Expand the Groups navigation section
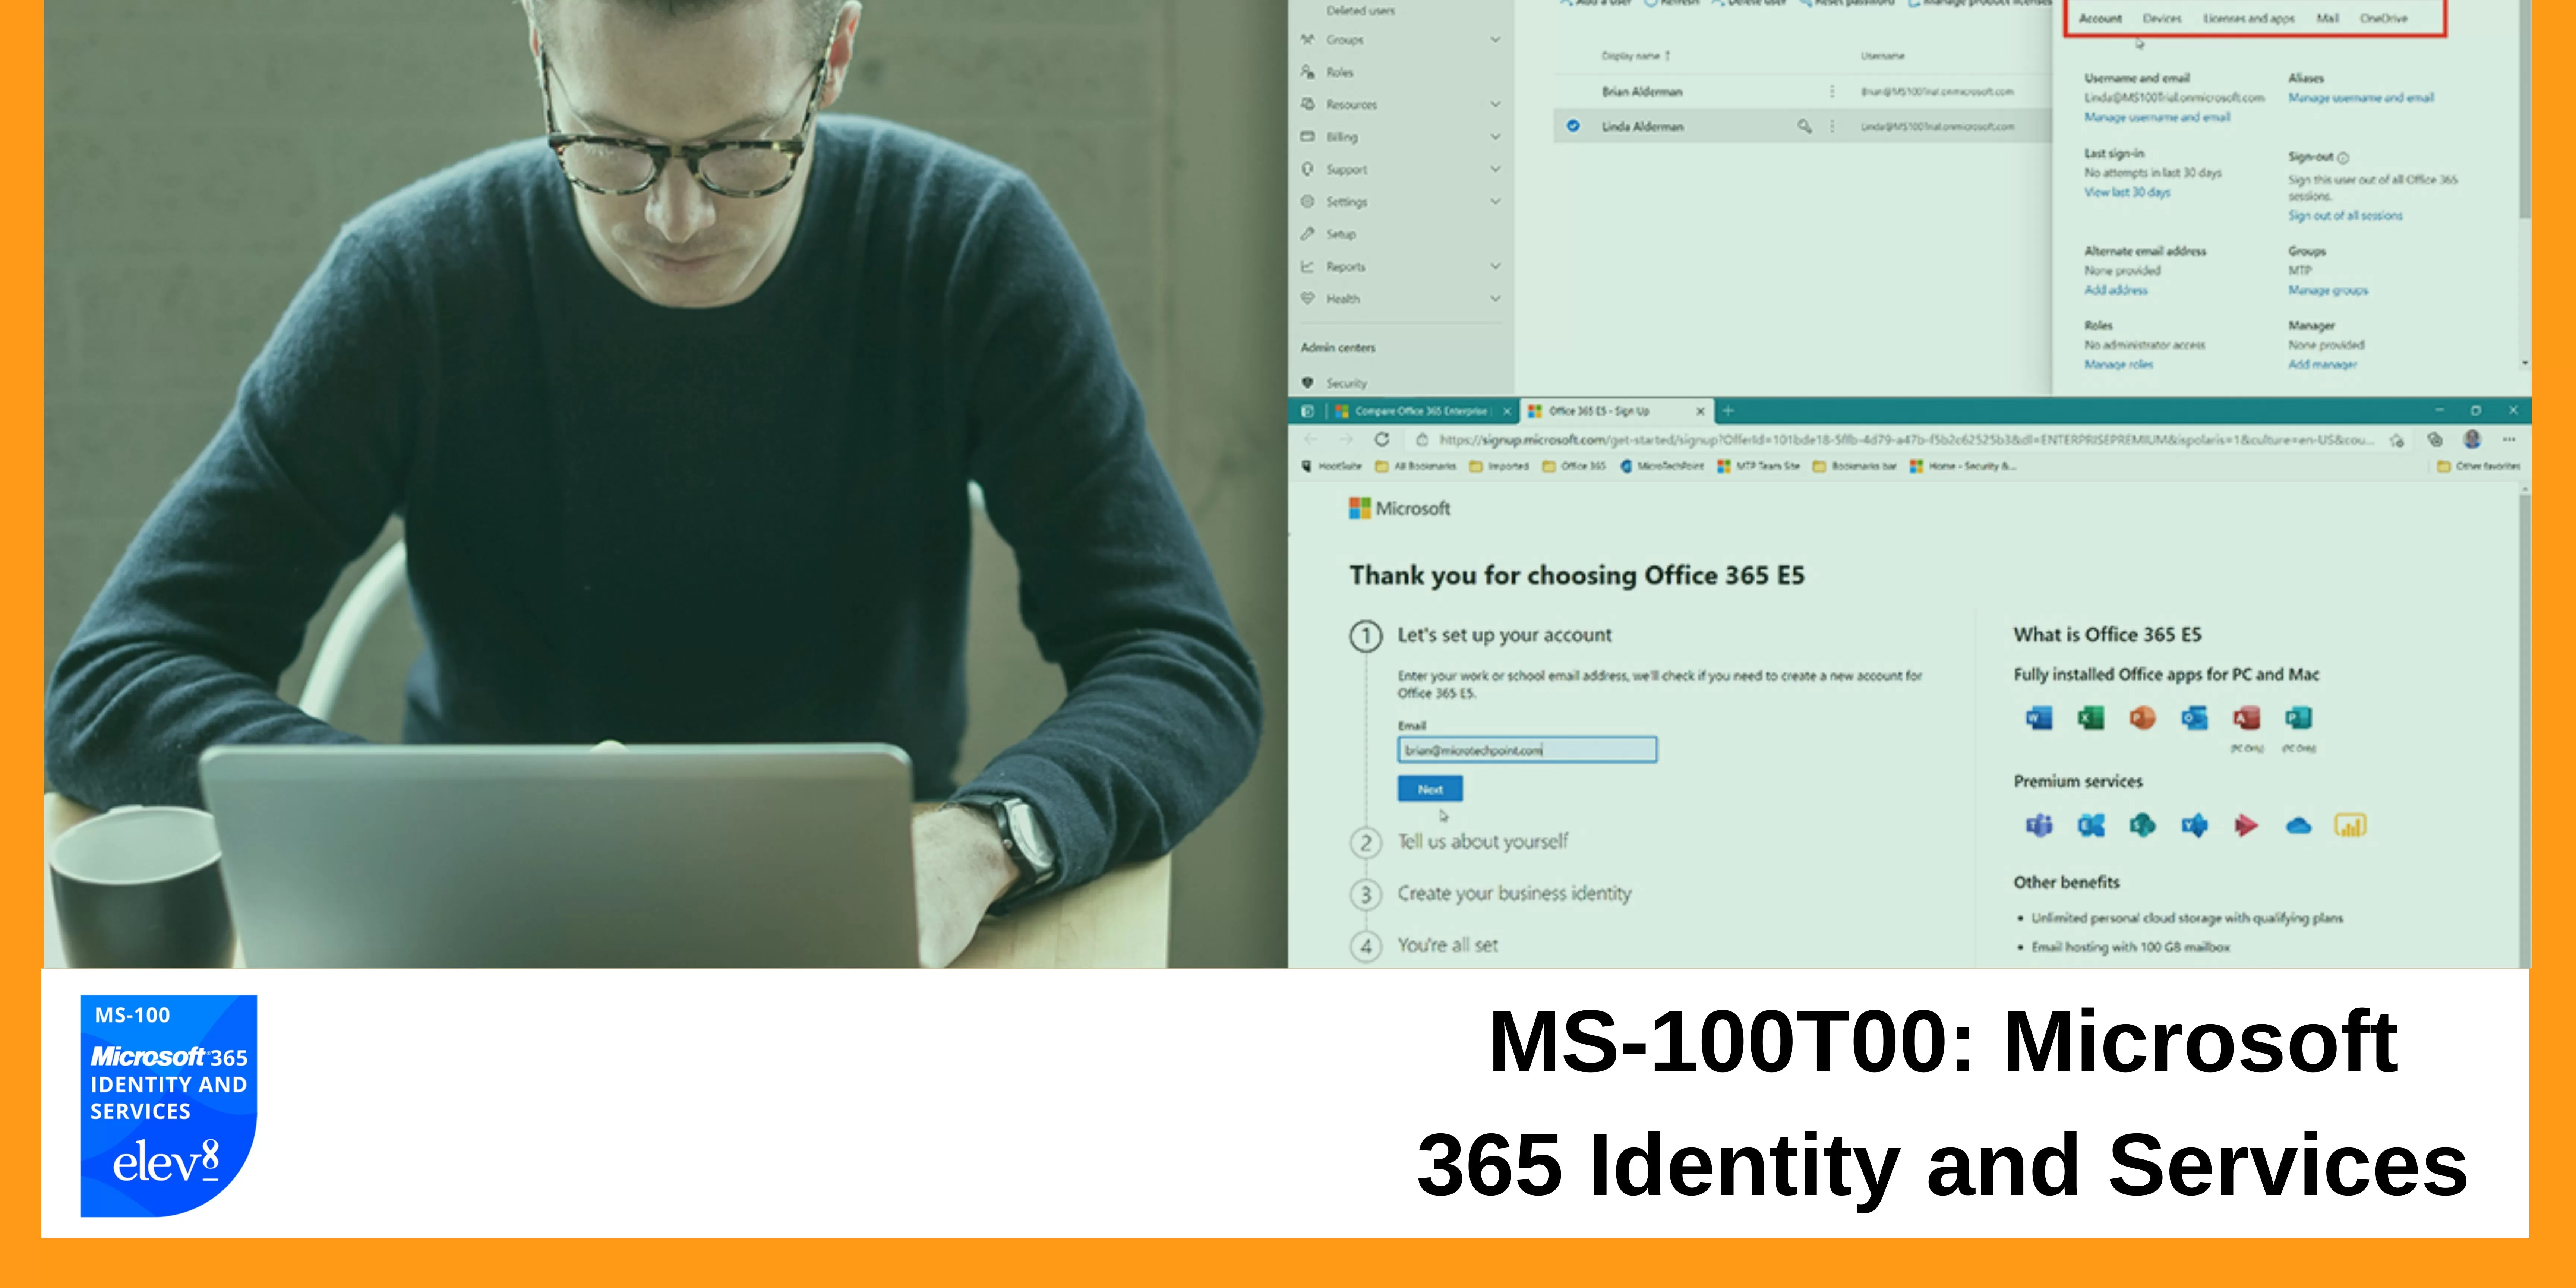Viewport: 2576px width, 1288px height. [1495, 40]
